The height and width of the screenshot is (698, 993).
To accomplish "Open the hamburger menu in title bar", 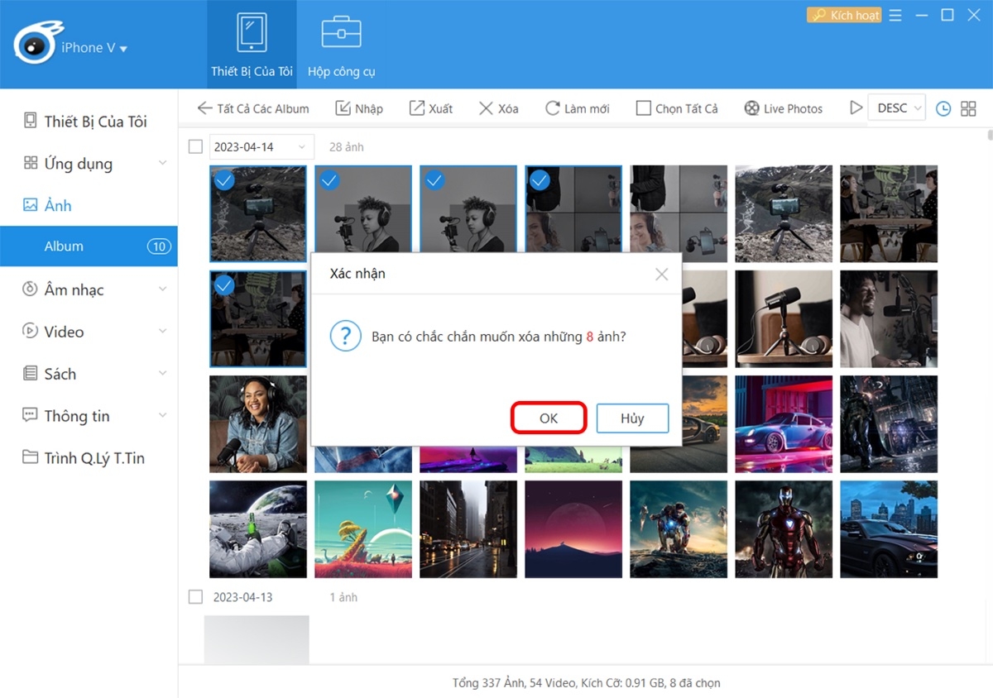I will click(x=895, y=16).
